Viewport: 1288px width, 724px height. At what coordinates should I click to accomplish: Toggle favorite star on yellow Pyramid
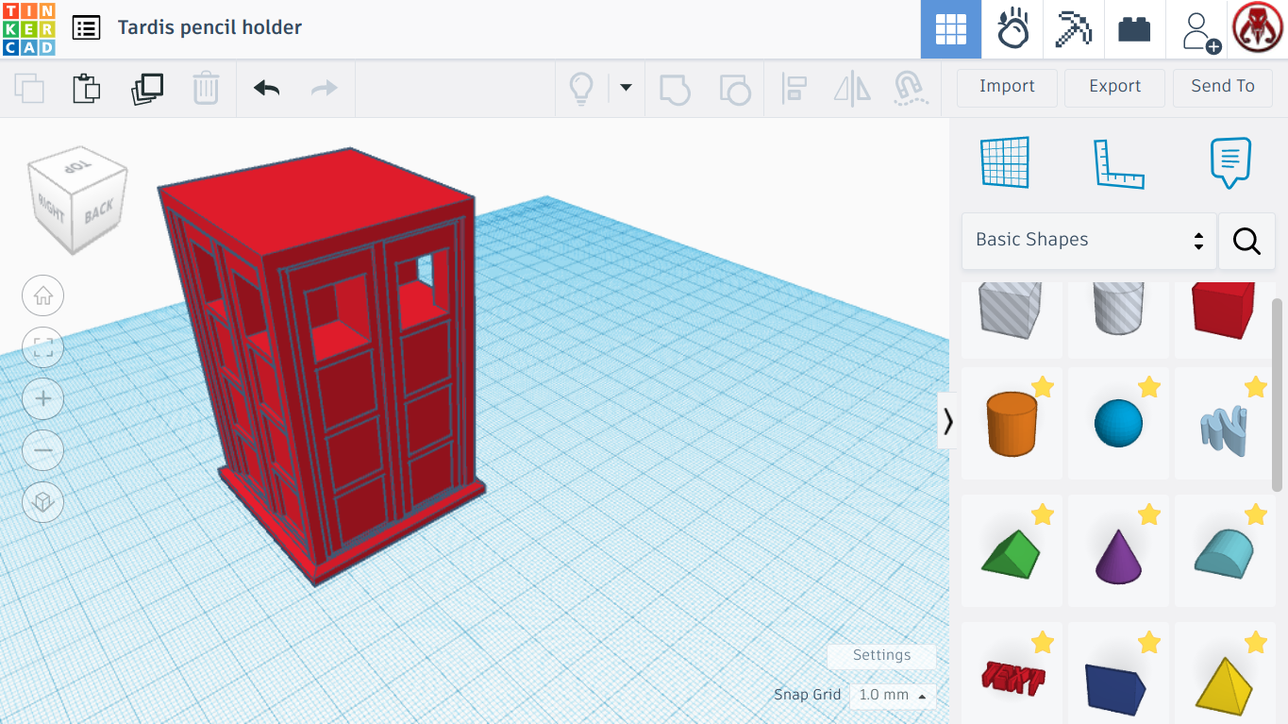tap(1256, 643)
